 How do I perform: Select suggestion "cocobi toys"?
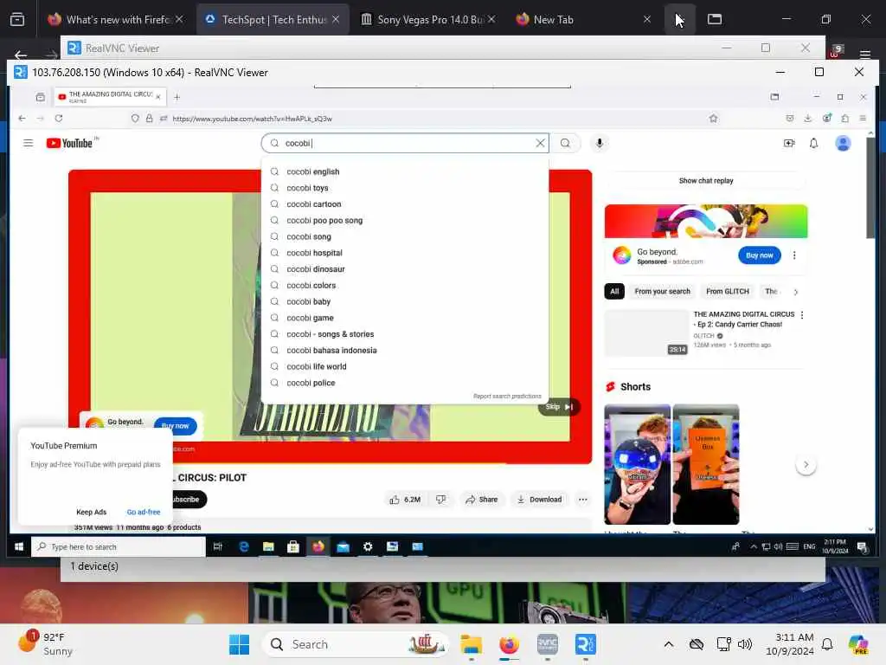405,188
